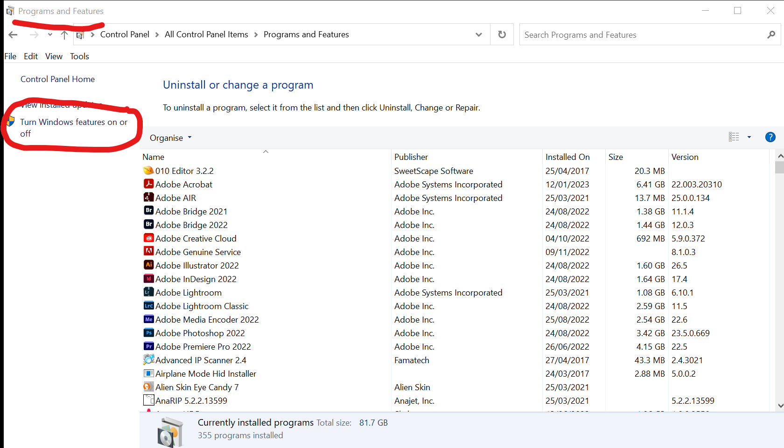Click the Adobe Creative Cloud icon
Screen dimensions: 784x448
coord(148,238)
